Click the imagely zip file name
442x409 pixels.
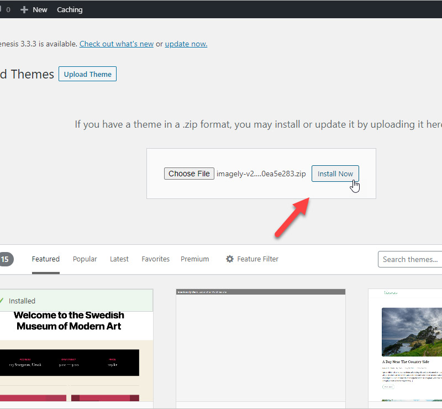pos(261,174)
